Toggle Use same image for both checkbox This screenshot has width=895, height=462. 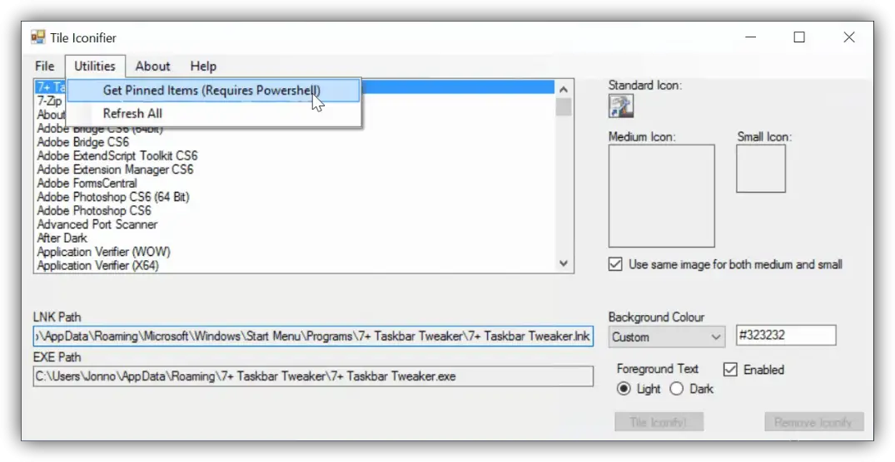pyautogui.click(x=615, y=264)
